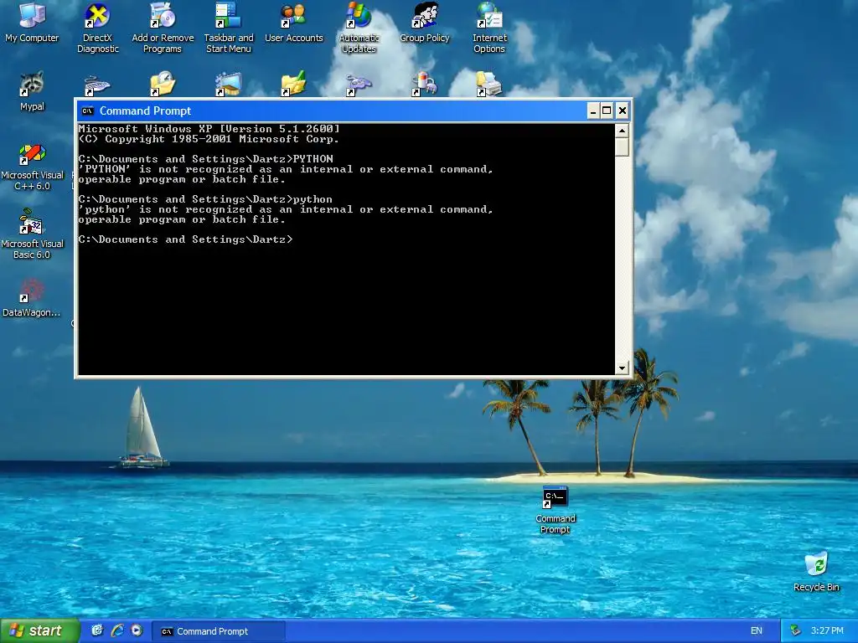Select the DataWagon desktop shortcut

pyautogui.click(x=31, y=298)
